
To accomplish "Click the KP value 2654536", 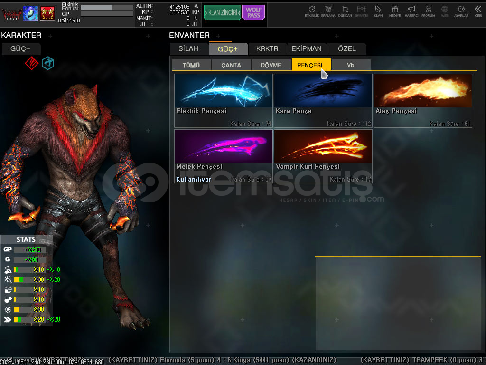I will point(179,12).
